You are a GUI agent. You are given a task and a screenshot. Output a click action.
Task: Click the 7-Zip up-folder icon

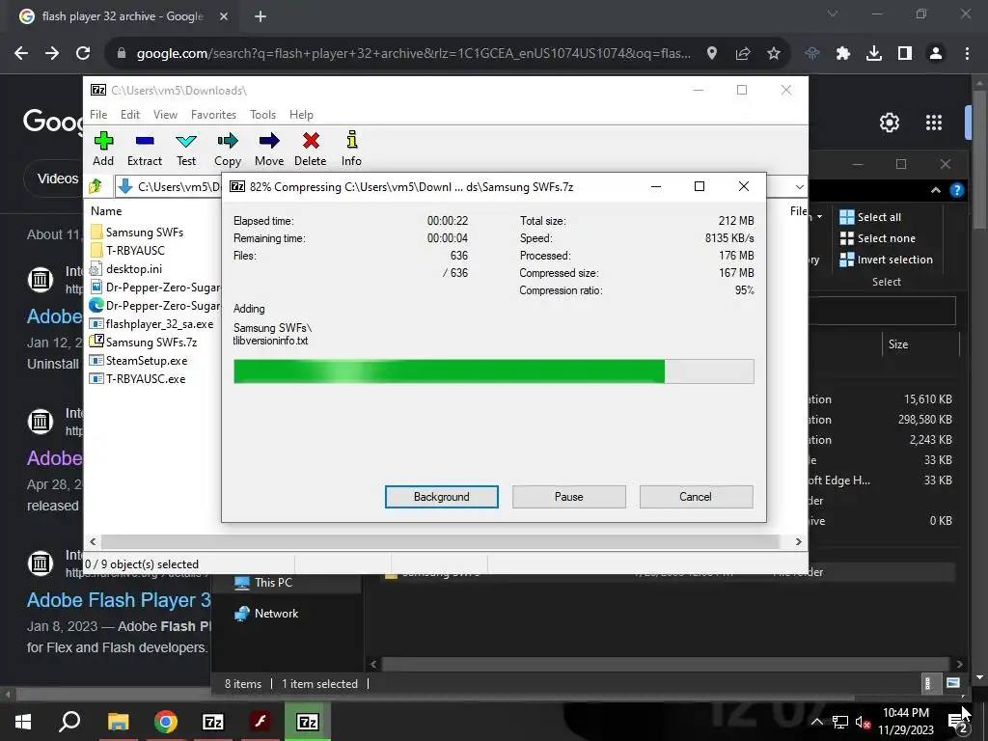tap(96, 186)
